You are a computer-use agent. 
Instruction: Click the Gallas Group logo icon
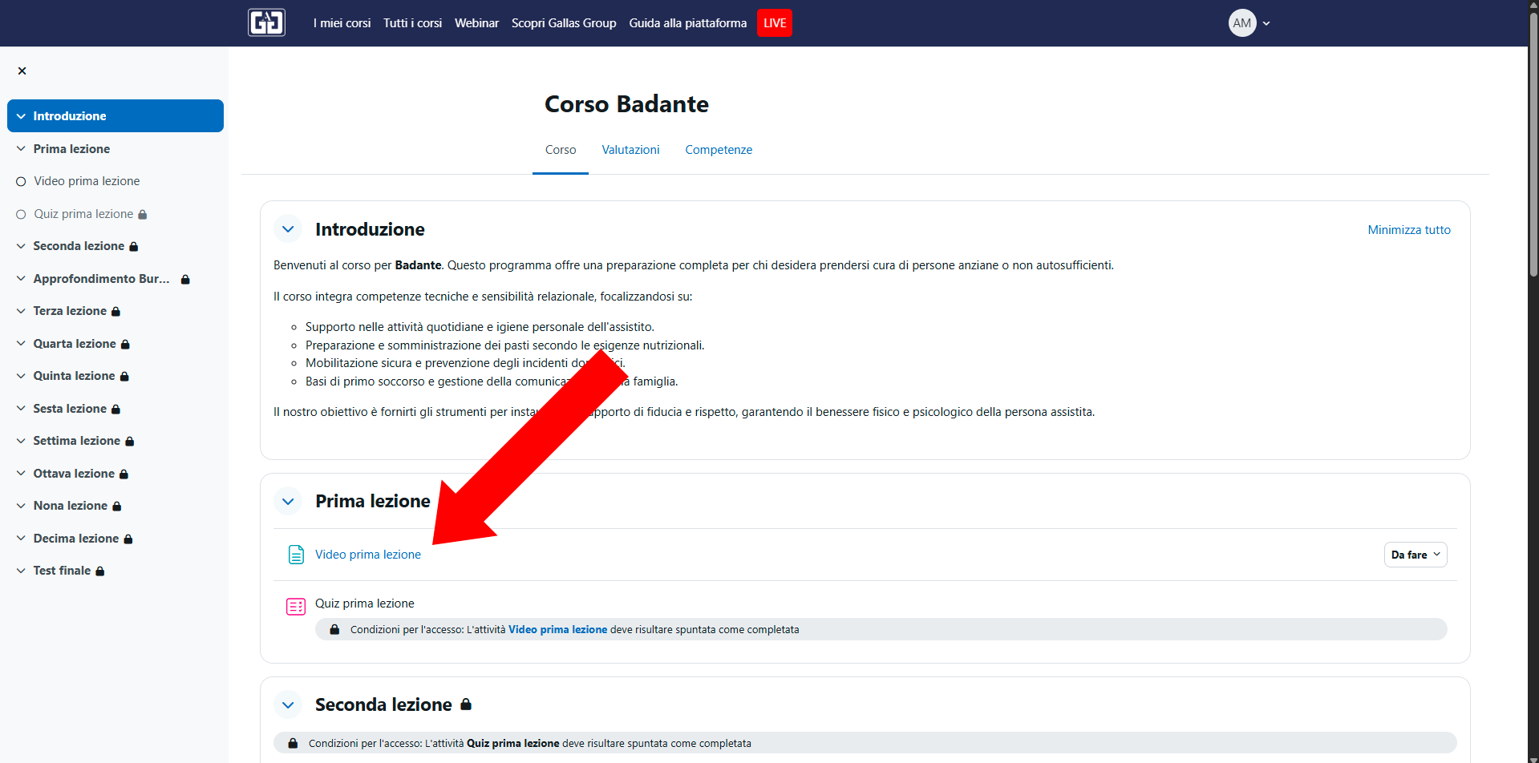coord(266,22)
